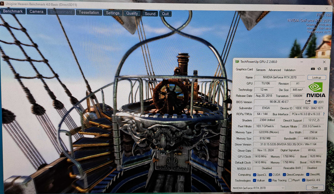Image resolution: width=334 pixels, height=194 pixels.
Task: Click the Bus Interface question mark icon
Action: (323, 114)
